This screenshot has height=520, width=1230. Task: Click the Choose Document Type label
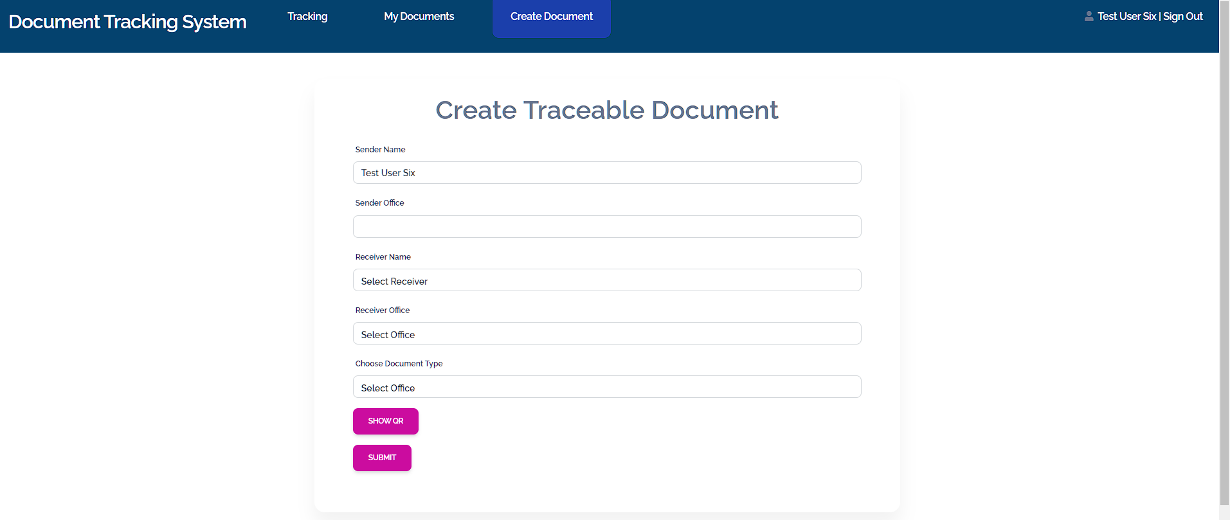399,364
